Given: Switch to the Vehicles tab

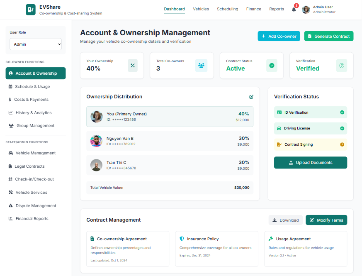Looking at the screenshot, I should (201, 9).
